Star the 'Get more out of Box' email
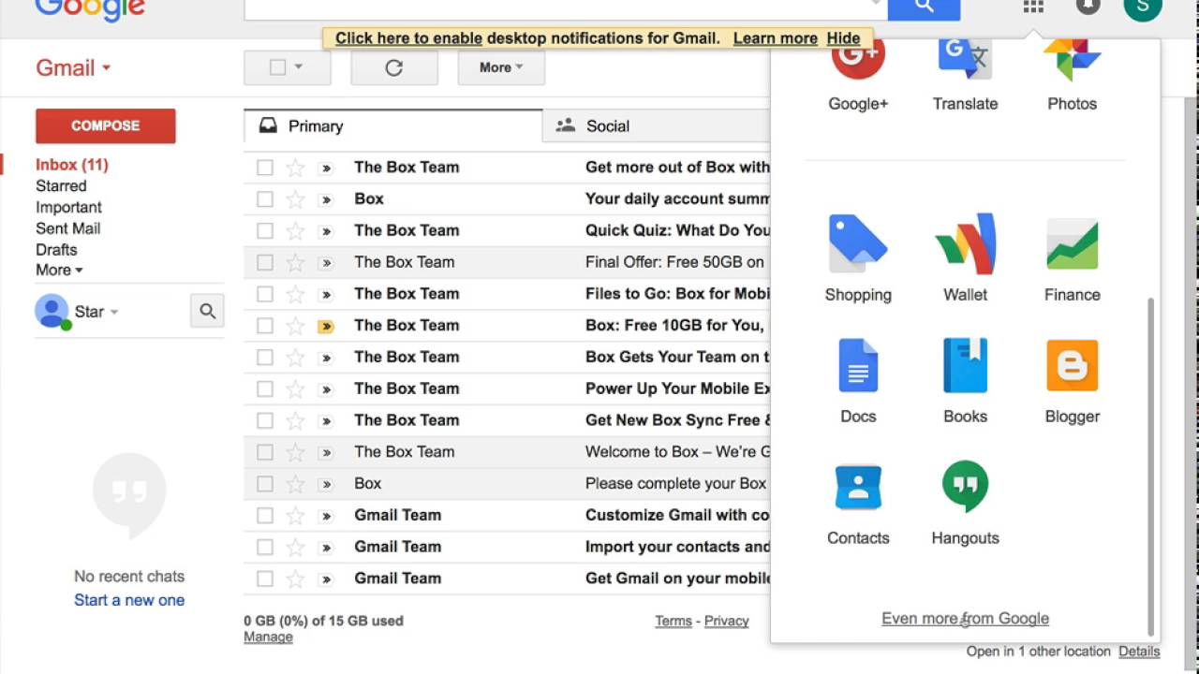This screenshot has height=674, width=1199. pyautogui.click(x=295, y=168)
